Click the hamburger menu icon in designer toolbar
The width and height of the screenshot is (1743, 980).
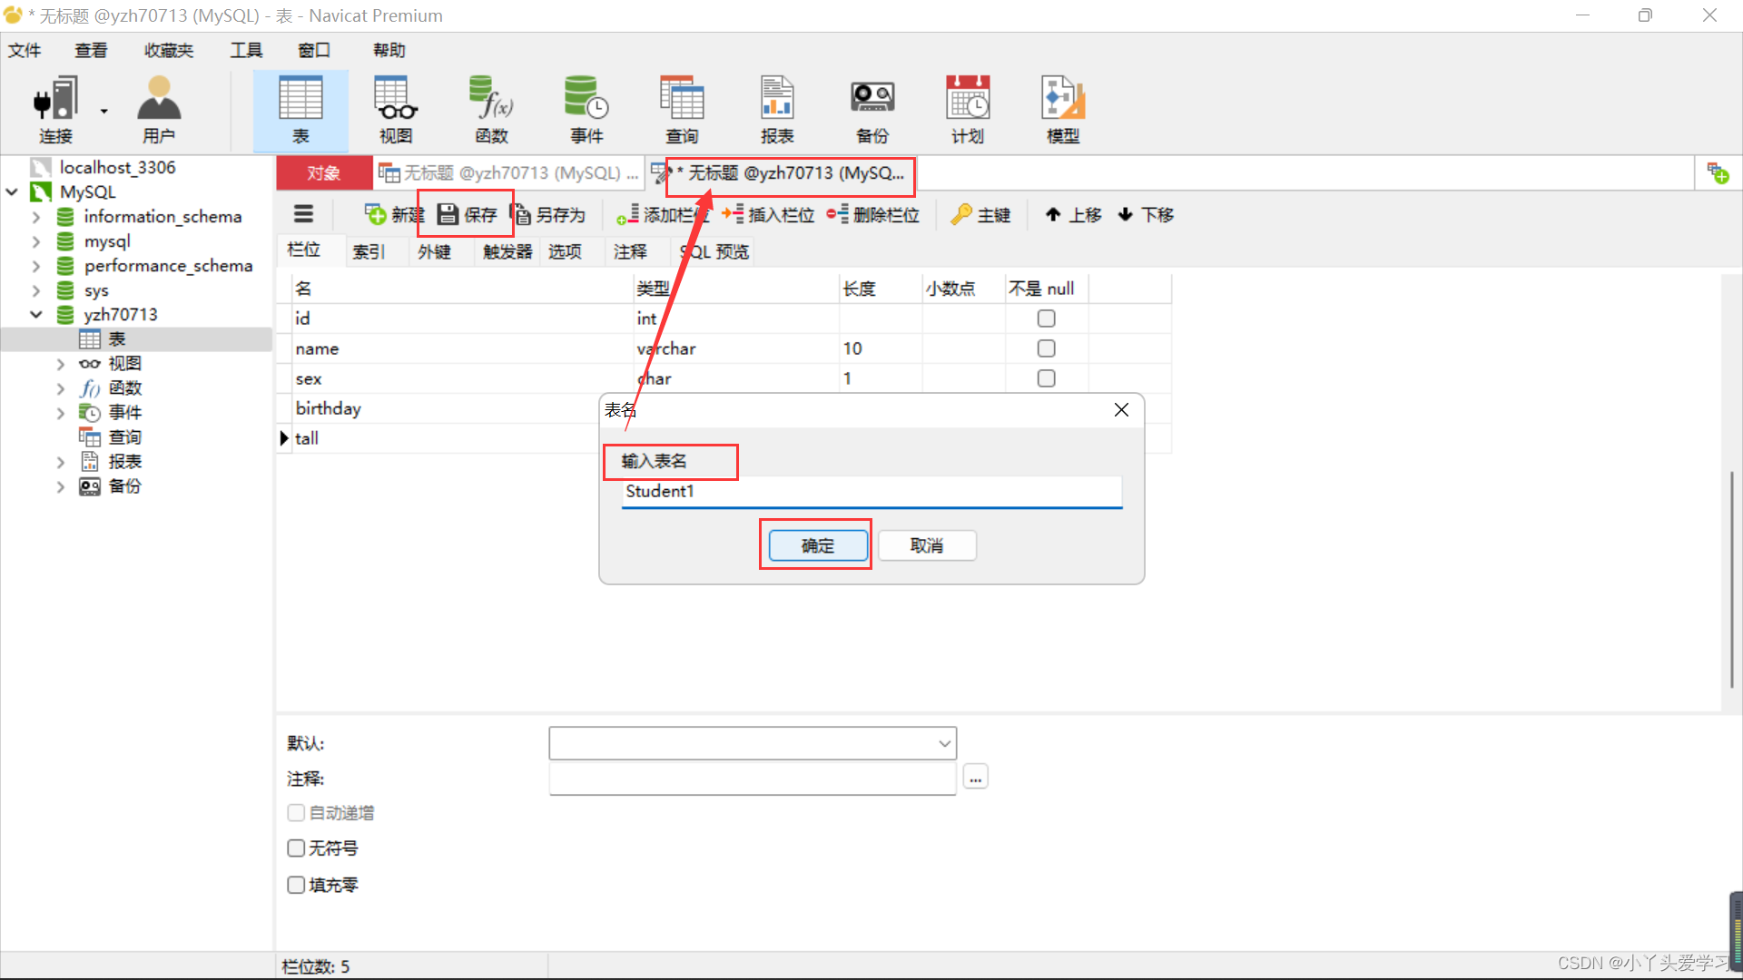click(x=303, y=214)
